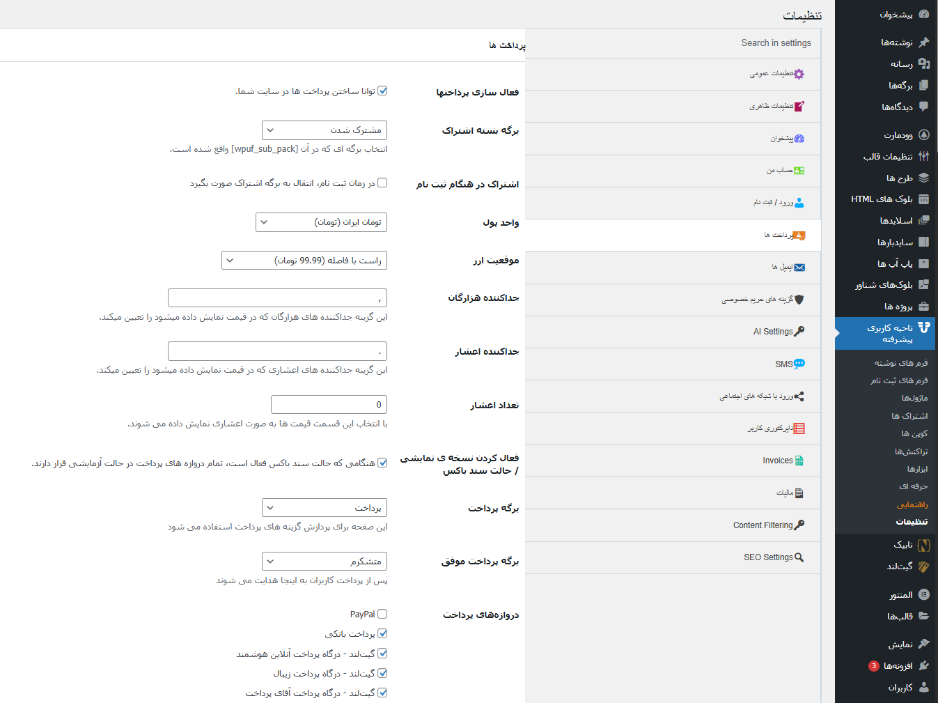938x703 pixels.
Task: Open the موقعیت ارز position dropdown
Action: [304, 260]
